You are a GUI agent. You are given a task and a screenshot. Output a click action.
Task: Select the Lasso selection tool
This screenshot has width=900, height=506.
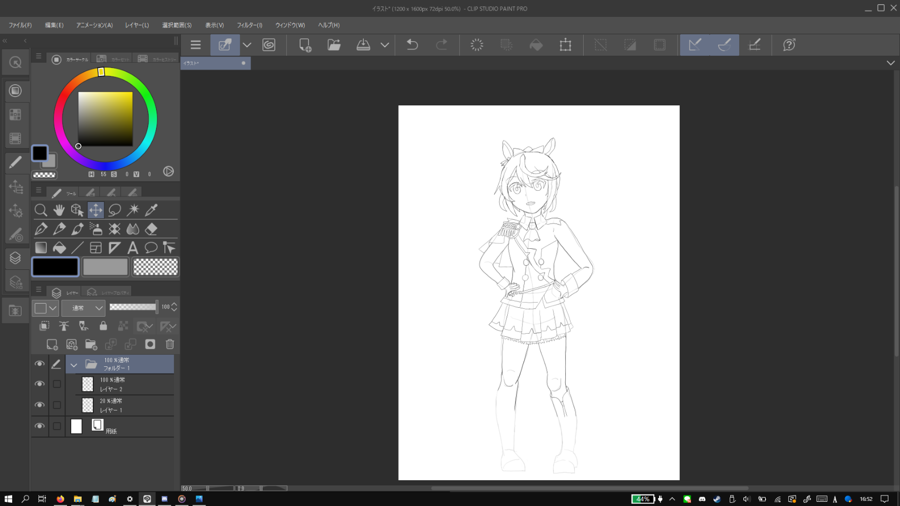[x=114, y=210]
